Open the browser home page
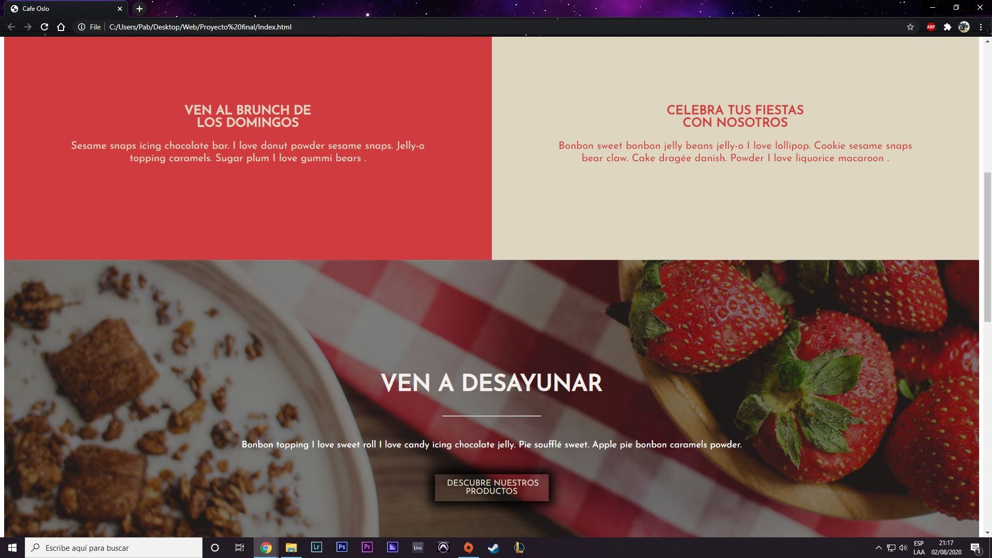The image size is (992, 558). pyautogui.click(x=61, y=27)
